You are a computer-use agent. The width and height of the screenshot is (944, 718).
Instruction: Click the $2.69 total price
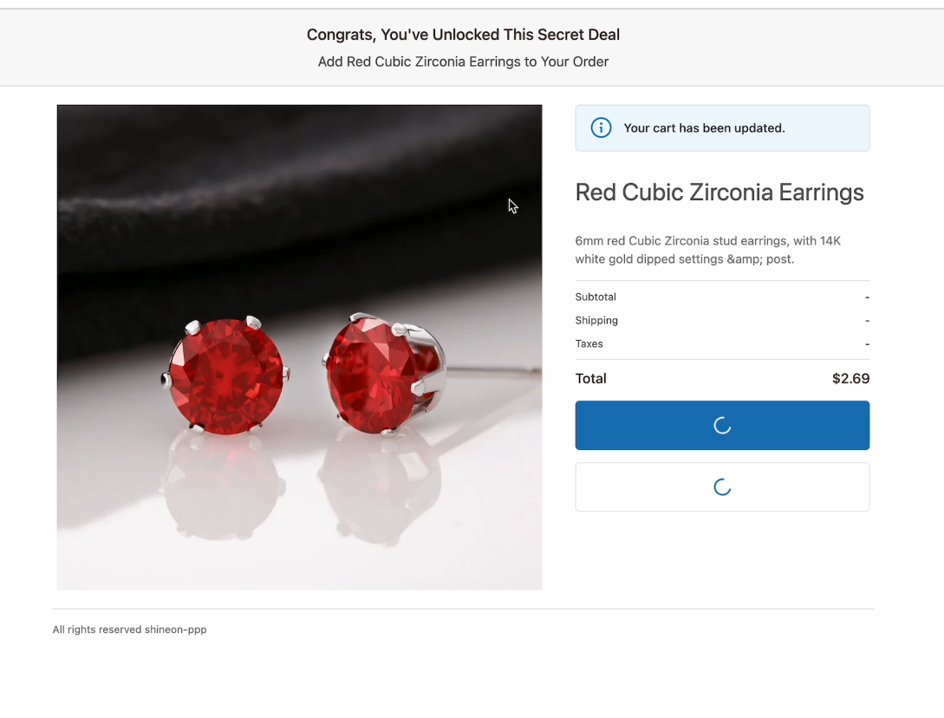[x=850, y=379]
